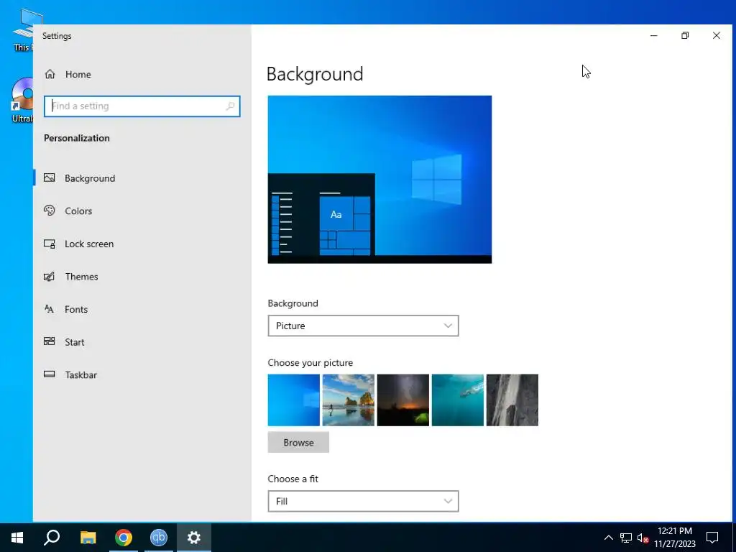Open the Choose a fit dropdown
Image resolution: width=736 pixels, height=552 pixels.
coord(363,501)
